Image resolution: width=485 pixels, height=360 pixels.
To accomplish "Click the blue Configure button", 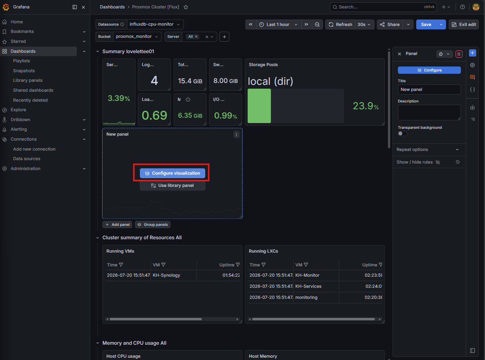I will click(429, 70).
